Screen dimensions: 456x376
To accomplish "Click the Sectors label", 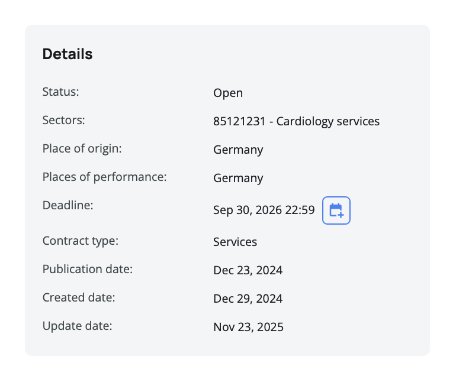I will 64,120.
